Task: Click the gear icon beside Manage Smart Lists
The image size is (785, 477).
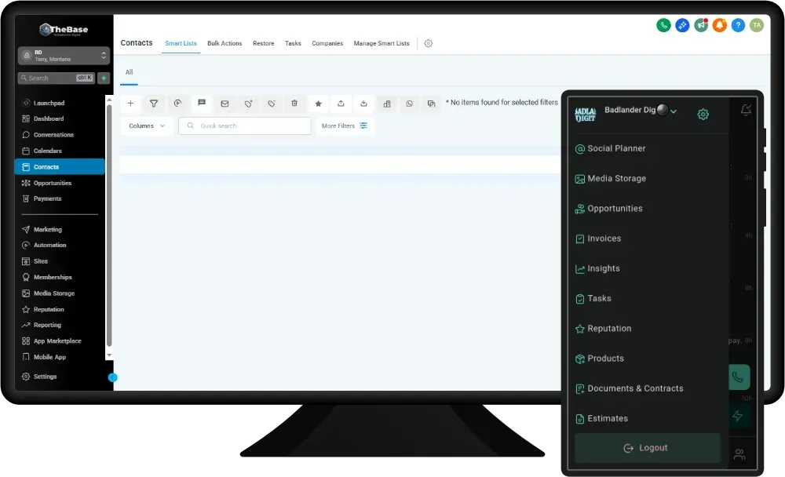Action: tap(428, 44)
